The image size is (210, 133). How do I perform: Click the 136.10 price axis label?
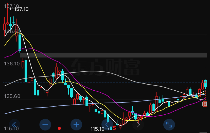tap(12, 64)
